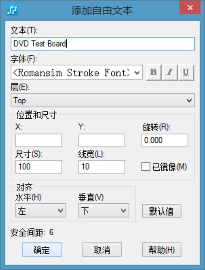Click the 确定 confirm button

pyautogui.click(x=42, y=250)
